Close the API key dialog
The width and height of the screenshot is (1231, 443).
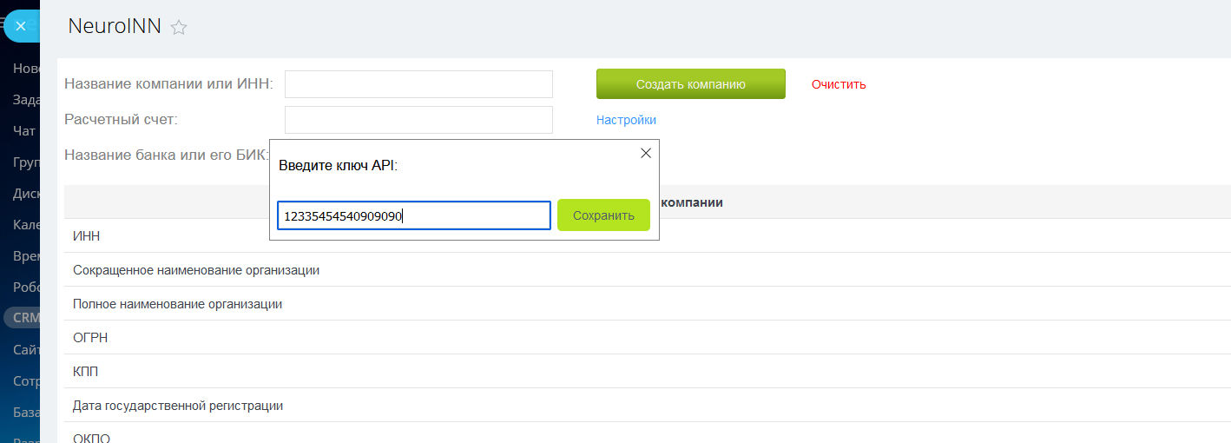pos(645,153)
